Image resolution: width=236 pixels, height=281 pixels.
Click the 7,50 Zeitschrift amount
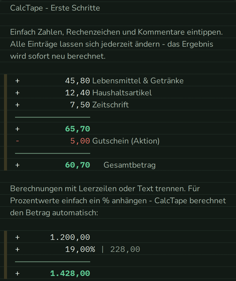pos(80,105)
